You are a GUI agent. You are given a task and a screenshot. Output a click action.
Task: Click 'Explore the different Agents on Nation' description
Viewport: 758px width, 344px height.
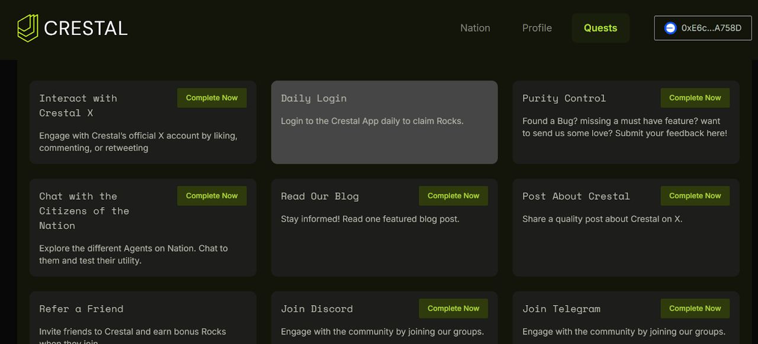(x=133, y=254)
